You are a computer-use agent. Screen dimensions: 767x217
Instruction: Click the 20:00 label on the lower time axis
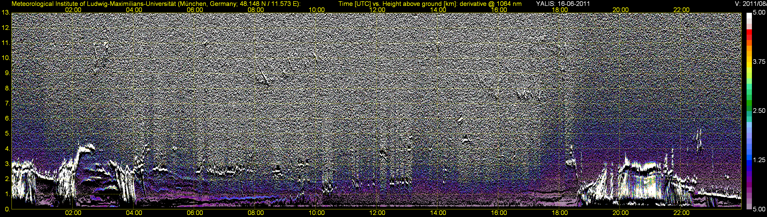click(x=621, y=213)
